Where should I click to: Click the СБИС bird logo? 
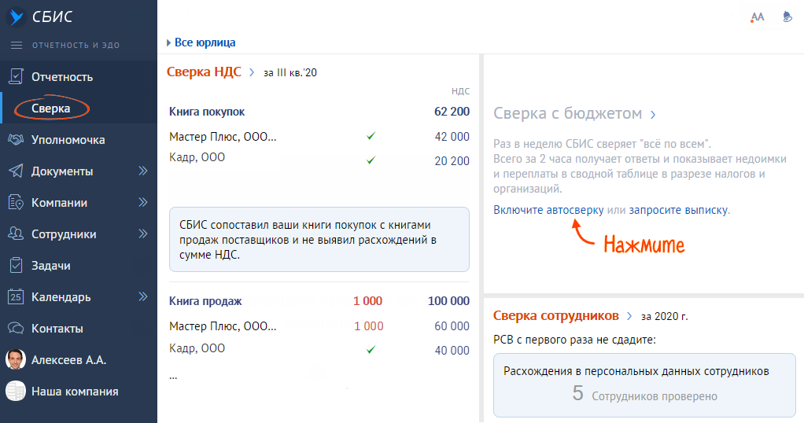coord(16,17)
